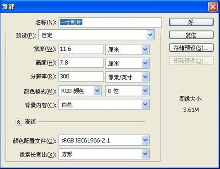Open the 像素长宽比 方形 dropdown

(x=104, y=154)
